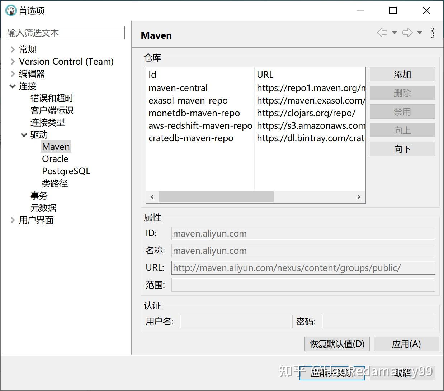The height and width of the screenshot is (391, 444).
Task: Click the 向下 move down button
Action: coord(402,149)
